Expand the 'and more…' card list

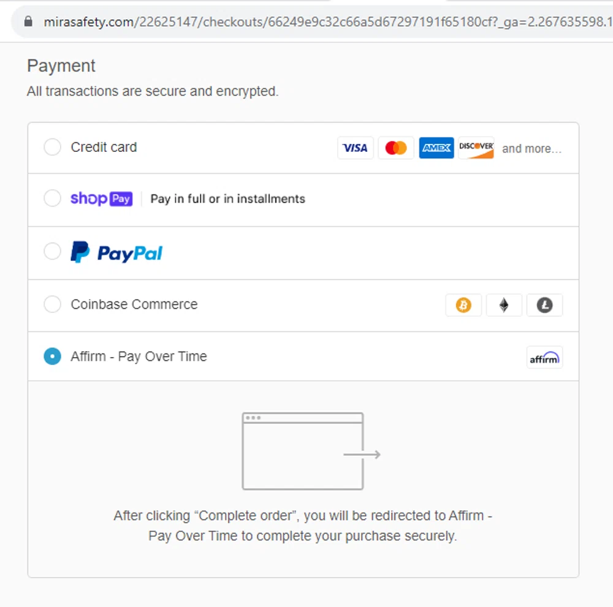(x=531, y=148)
